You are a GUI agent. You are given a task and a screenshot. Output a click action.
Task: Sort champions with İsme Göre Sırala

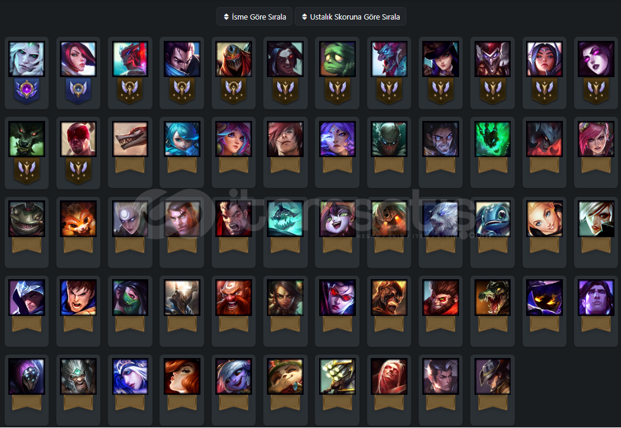[254, 17]
